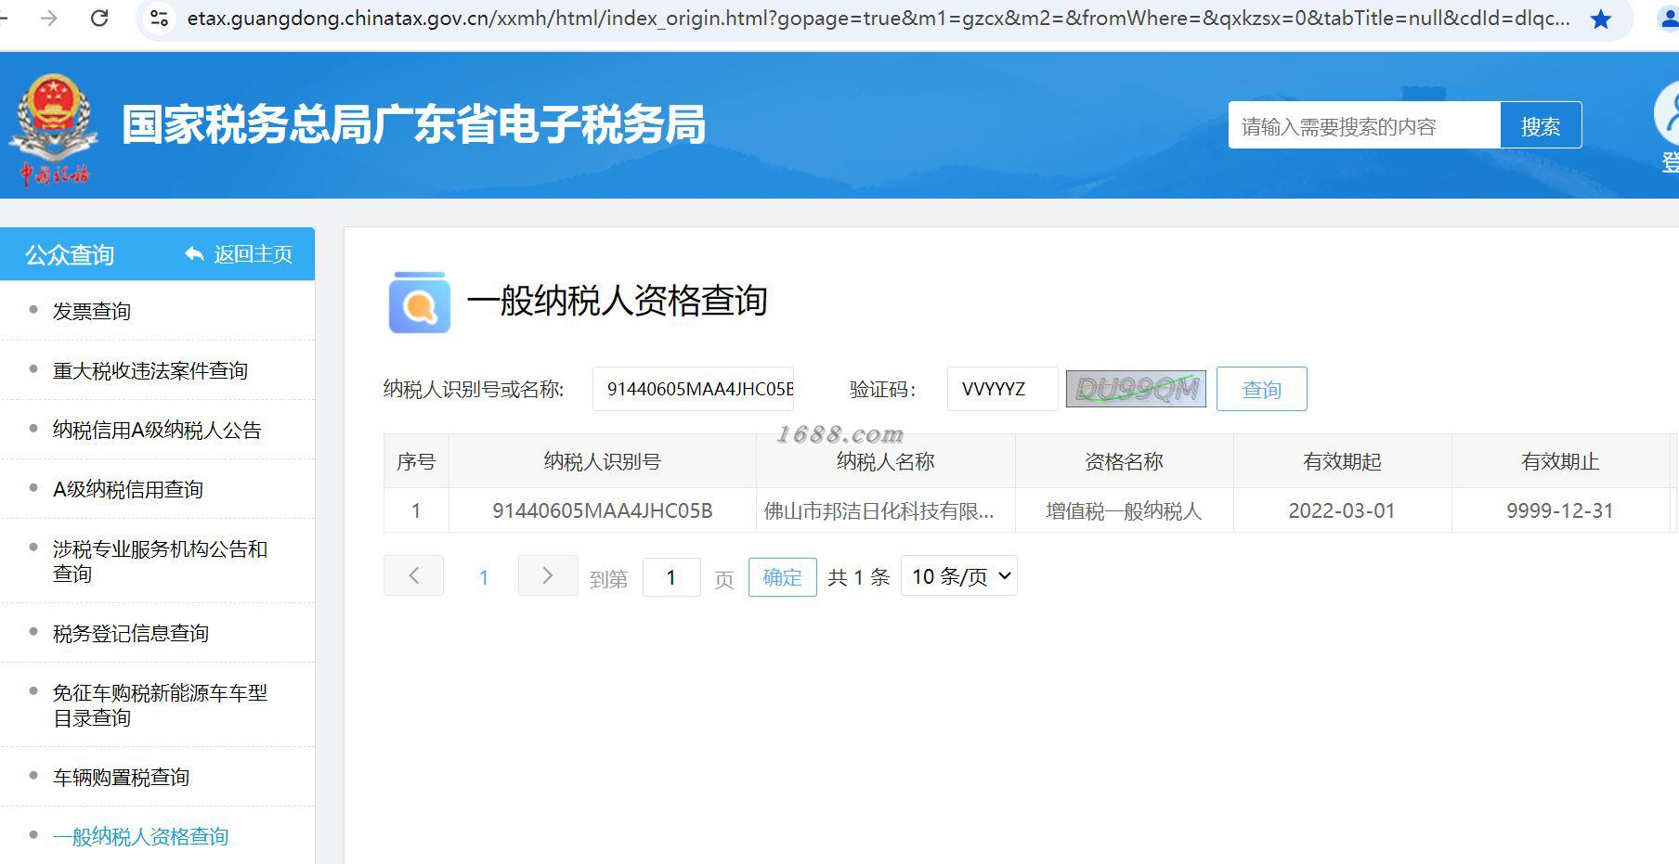The image size is (1679, 864).
Task: Open site info icon in address bar
Action: pyautogui.click(x=159, y=19)
